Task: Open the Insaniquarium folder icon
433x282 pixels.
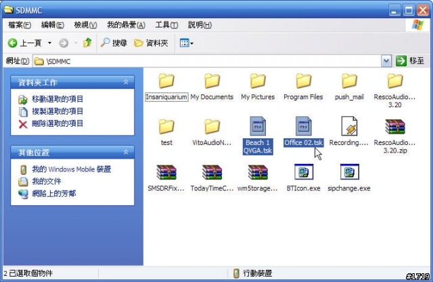Action: click(166, 81)
